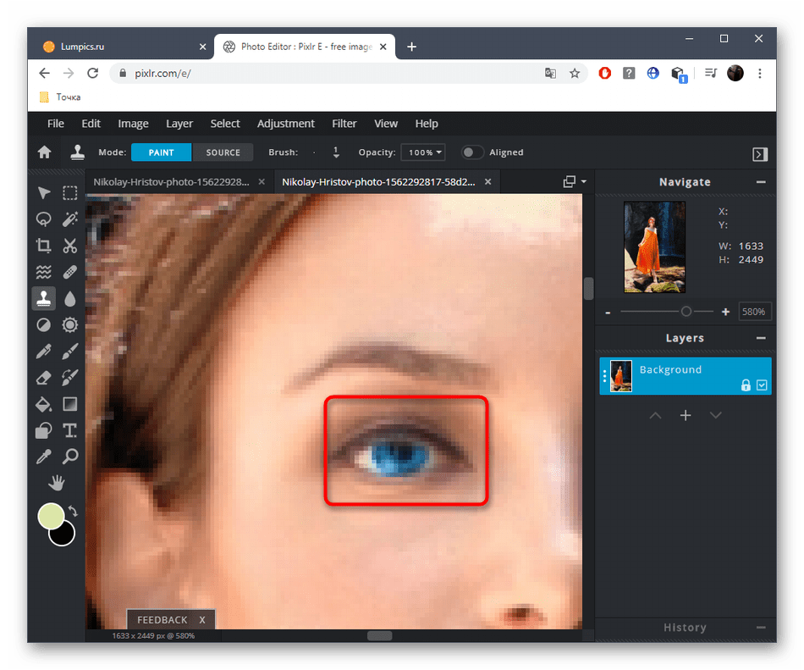This screenshot has height=670, width=804.
Task: Pick the Heal bandage tool
Action: [x=70, y=272]
